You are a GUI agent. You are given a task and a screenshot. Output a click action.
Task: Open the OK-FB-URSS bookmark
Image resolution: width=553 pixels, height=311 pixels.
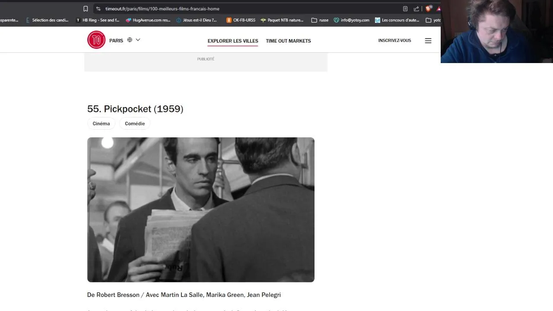tap(241, 20)
